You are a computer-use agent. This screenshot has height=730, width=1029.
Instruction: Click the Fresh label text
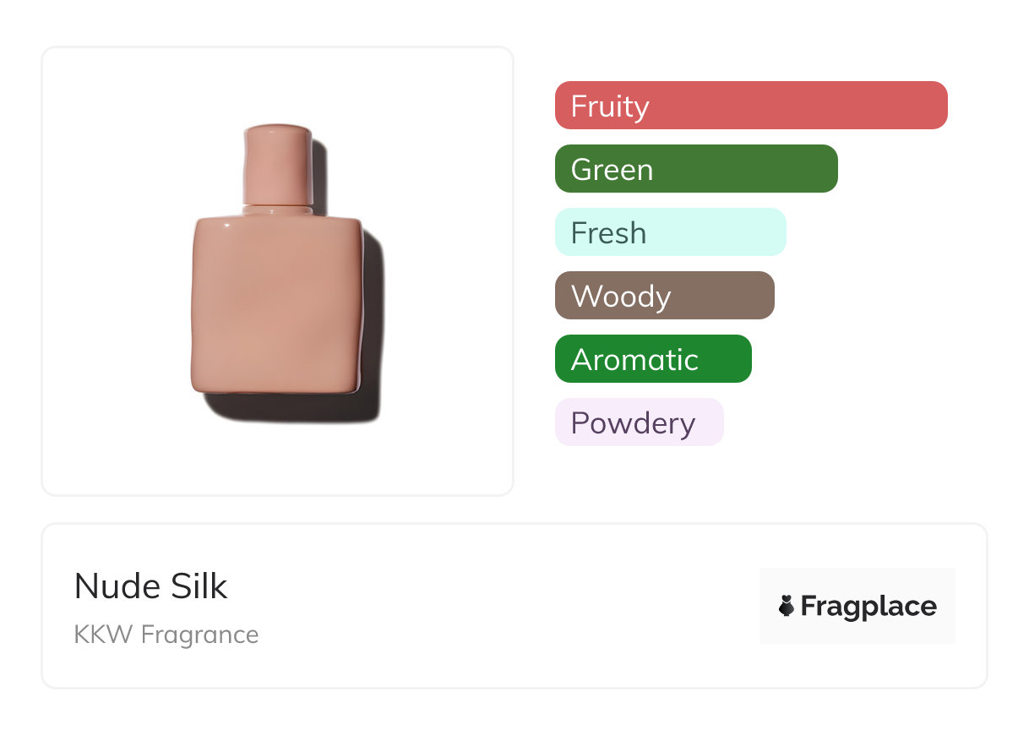608,233
